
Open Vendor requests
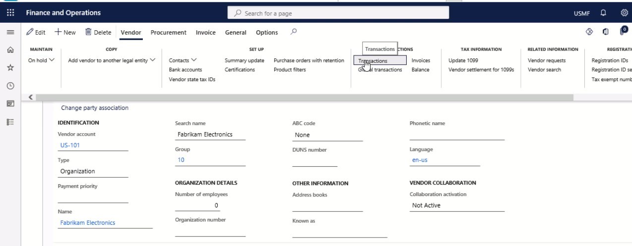(547, 60)
